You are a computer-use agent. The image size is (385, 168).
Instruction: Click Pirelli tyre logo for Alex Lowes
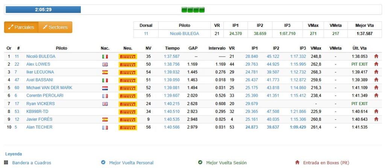pos(128,64)
